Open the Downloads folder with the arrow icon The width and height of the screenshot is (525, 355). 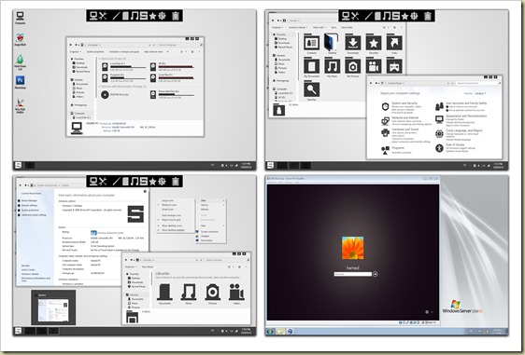[353, 44]
